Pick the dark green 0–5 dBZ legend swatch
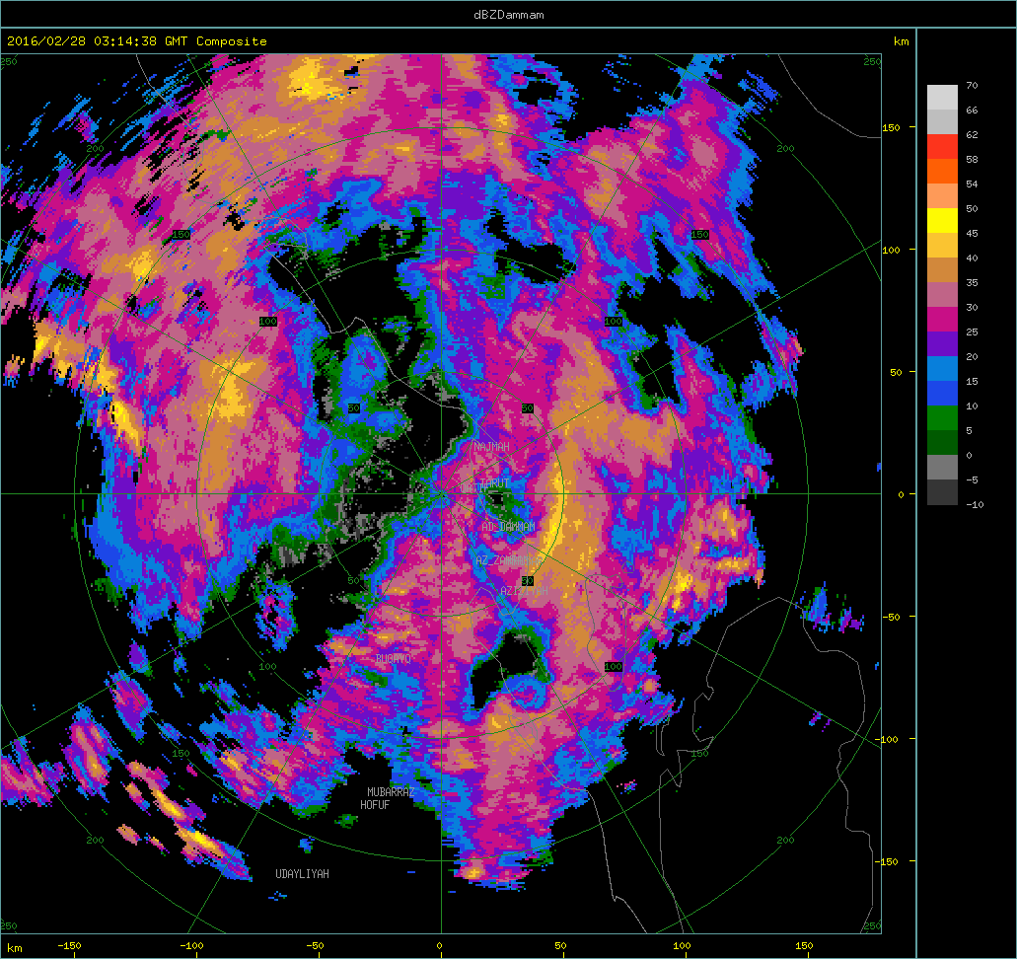 click(x=942, y=443)
